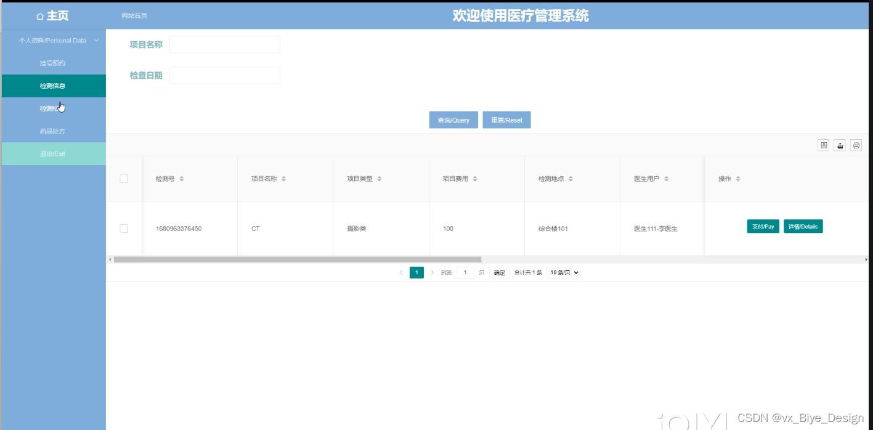Image resolution: width=873 pixels, height=430 pixels.
Task: Sort by 医生用户 column arrows
Action: [667, 179]
